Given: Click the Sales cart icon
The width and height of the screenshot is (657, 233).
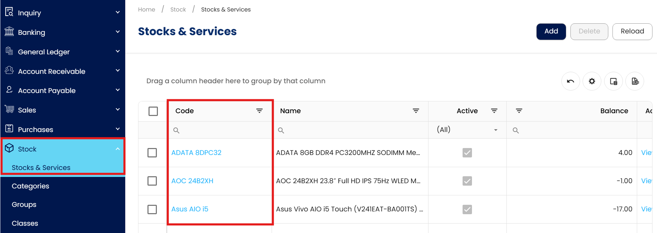Looking at the screenshot, I should pyautogui.click(x=9, y=109).
